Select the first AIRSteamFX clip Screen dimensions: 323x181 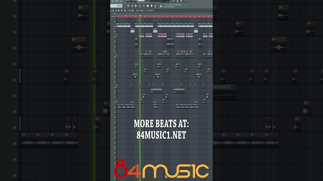[x=157, y=91]
